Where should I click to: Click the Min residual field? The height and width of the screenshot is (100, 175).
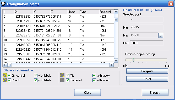tap(146, 27)
